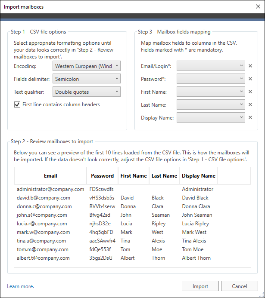Click the display name cell Tina Alexis
This screenshot has width=265, height=298.
[194, 241]
